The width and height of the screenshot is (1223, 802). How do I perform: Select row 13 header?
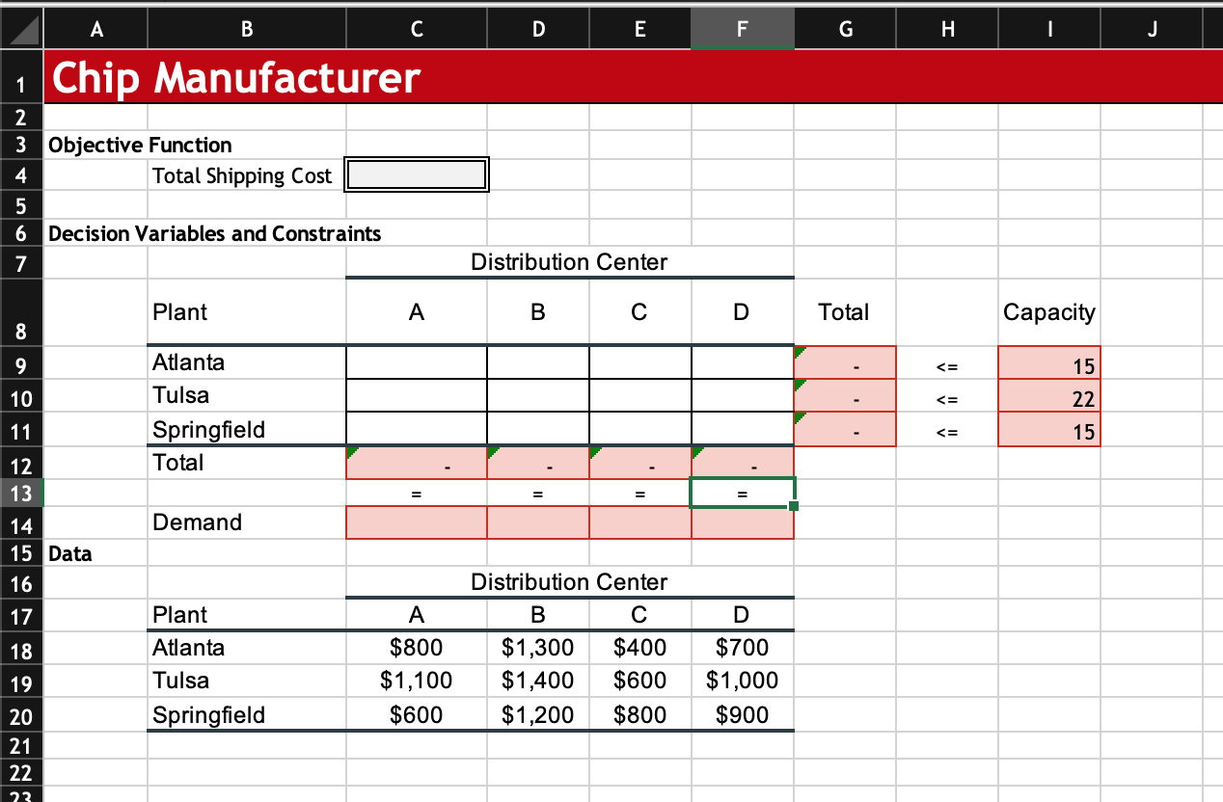21,494
